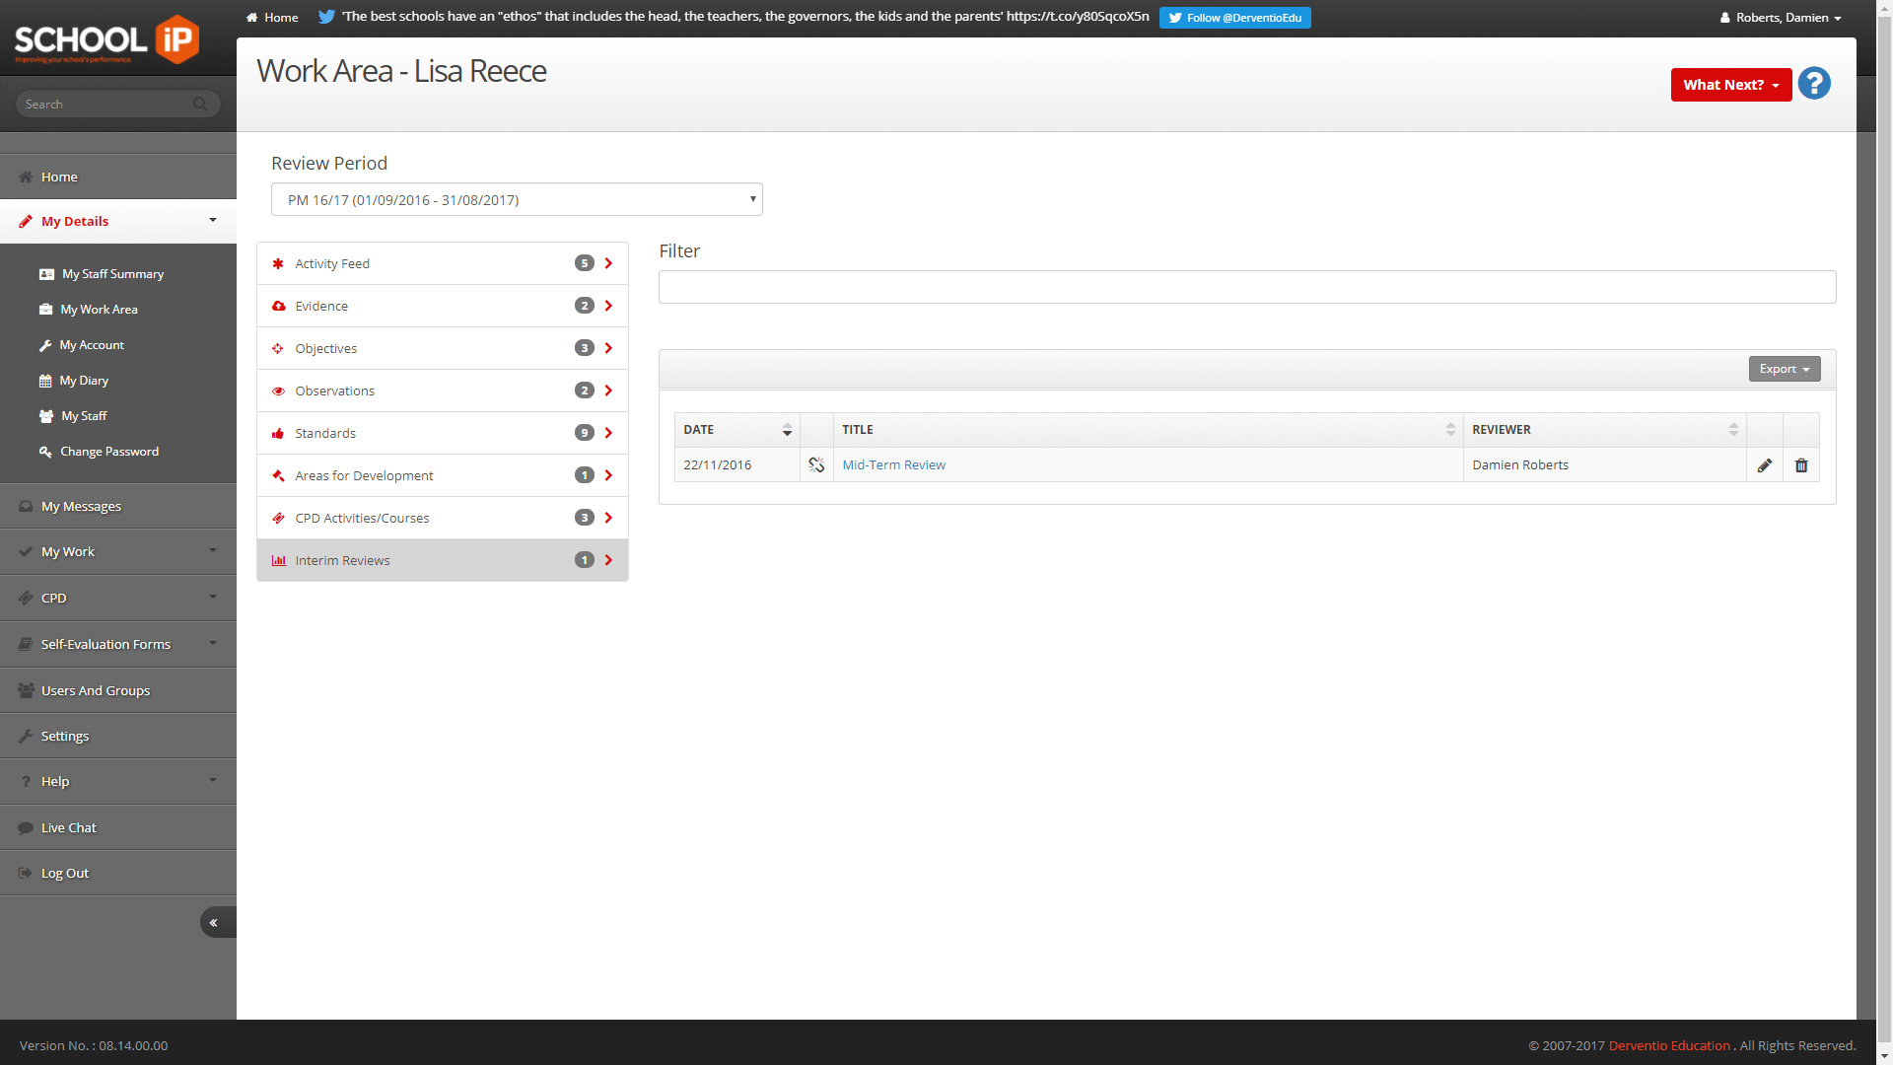The image size is (1893, 1065).
Task: Open Users And Groups in the sidebar
Action: tap(118, 690)
